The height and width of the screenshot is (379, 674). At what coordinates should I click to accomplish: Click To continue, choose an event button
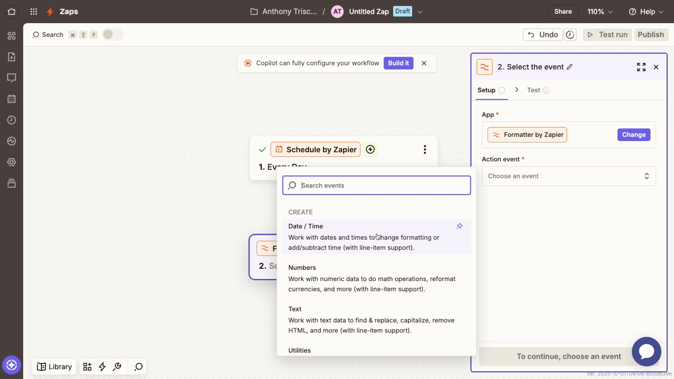(x=569, y=357)
